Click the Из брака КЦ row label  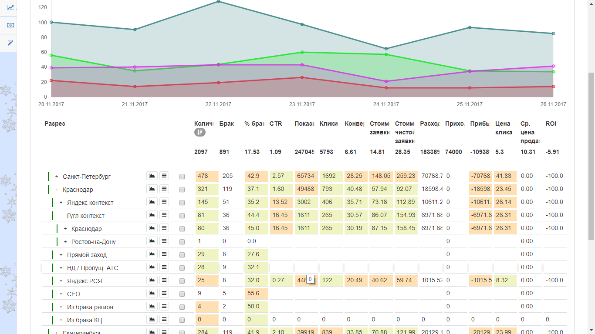pyautogui.click(x=85, y=320)
